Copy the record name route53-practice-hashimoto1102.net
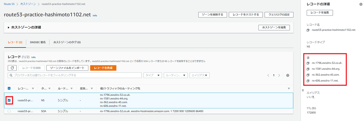The width and height of the screenshot is (364, 121). point(308,30)
